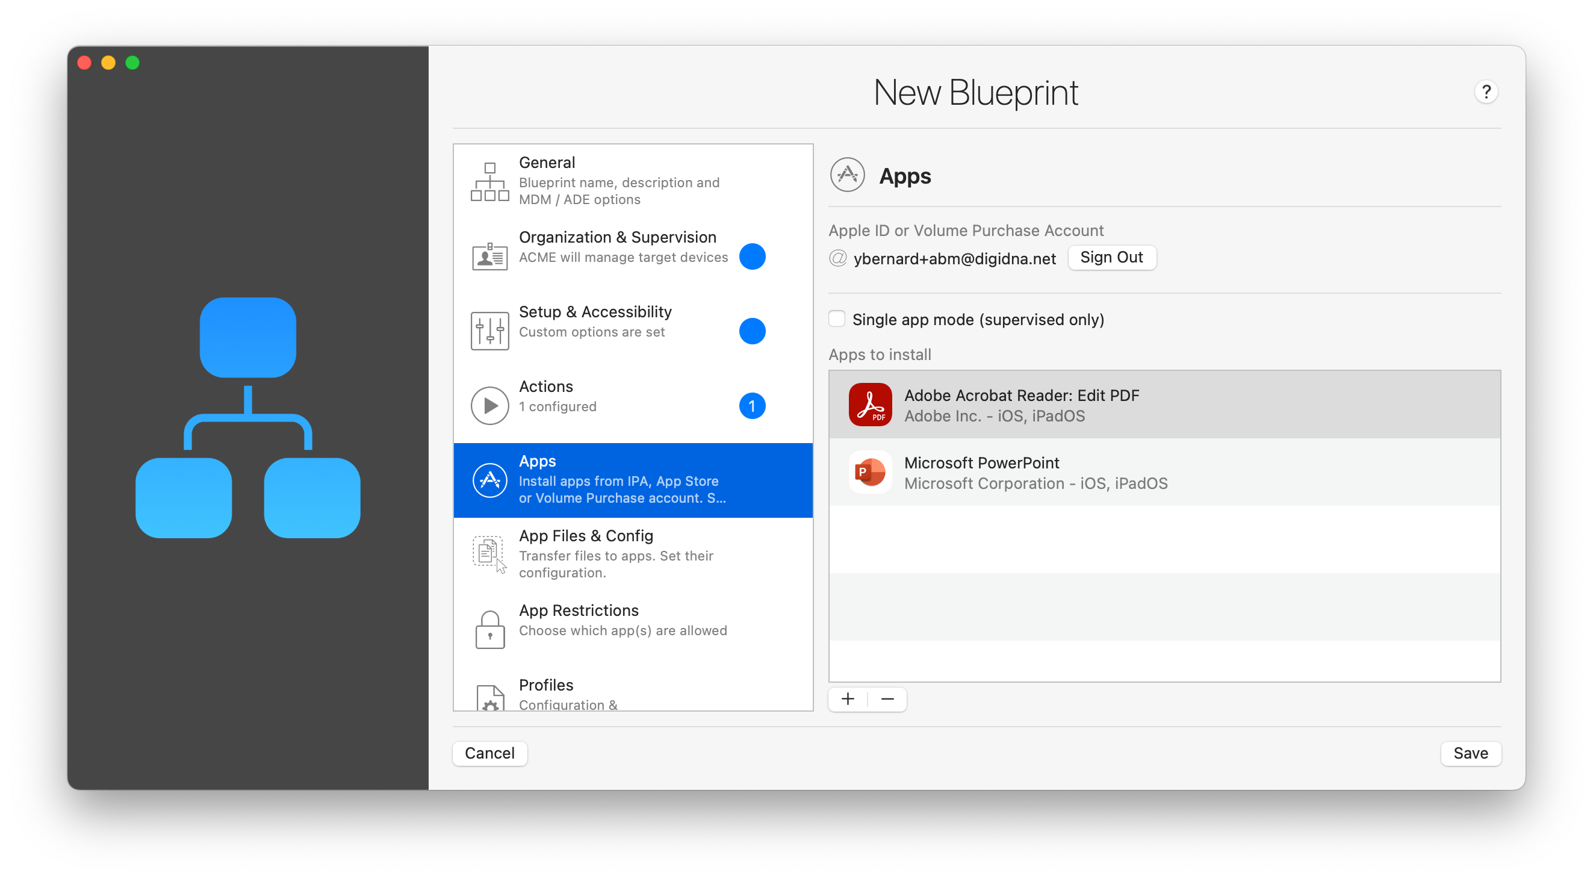Click the Setup & Accessibility blue status dot
This screenshot has height=879, width=1593.
pyautogui.click(x=752, y=331)
